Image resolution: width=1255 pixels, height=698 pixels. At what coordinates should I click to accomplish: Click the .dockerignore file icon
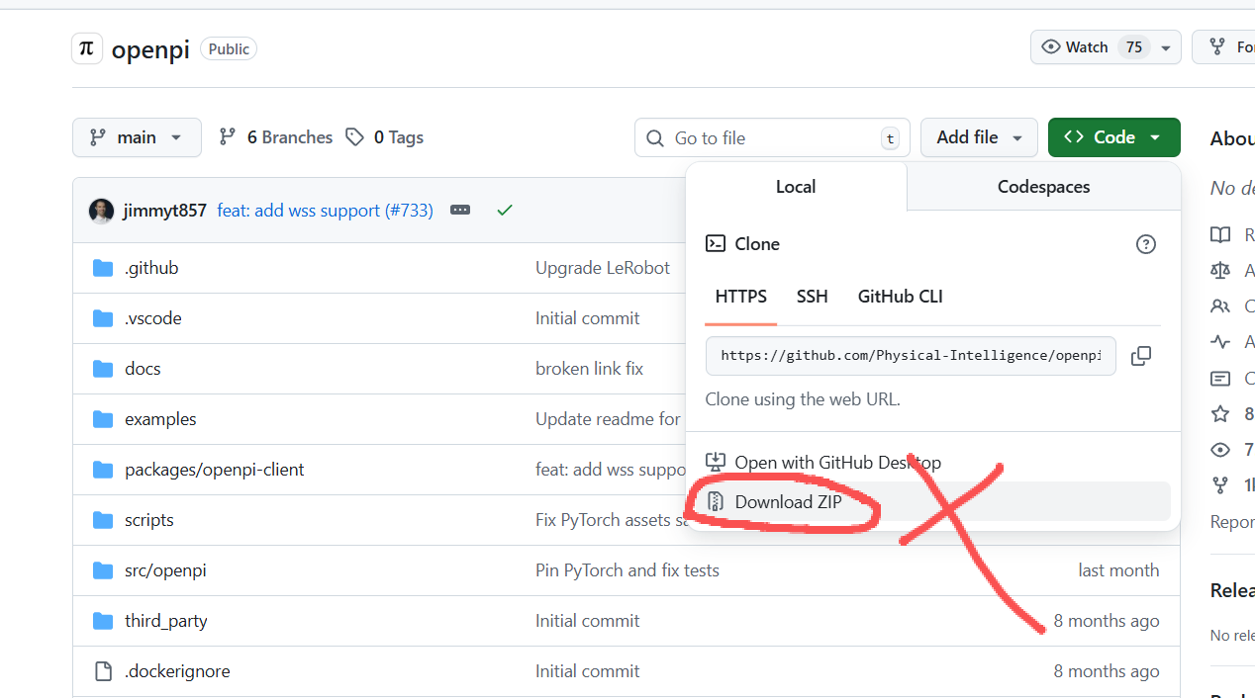tap(103, 671)
